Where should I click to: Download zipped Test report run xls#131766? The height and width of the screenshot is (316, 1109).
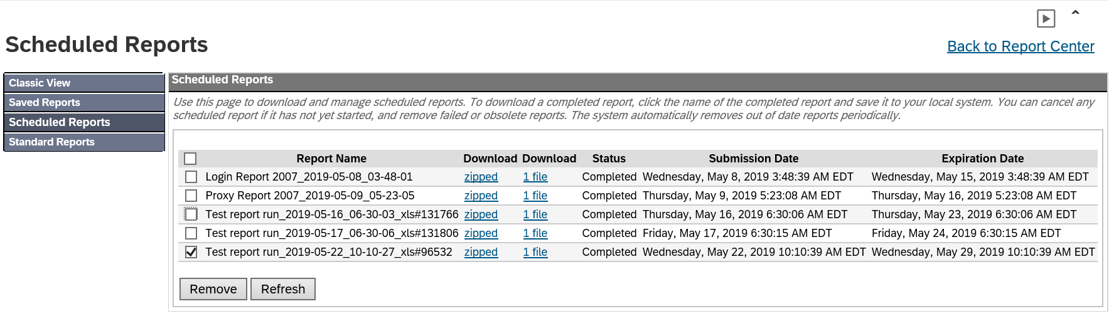pos(481,214)
